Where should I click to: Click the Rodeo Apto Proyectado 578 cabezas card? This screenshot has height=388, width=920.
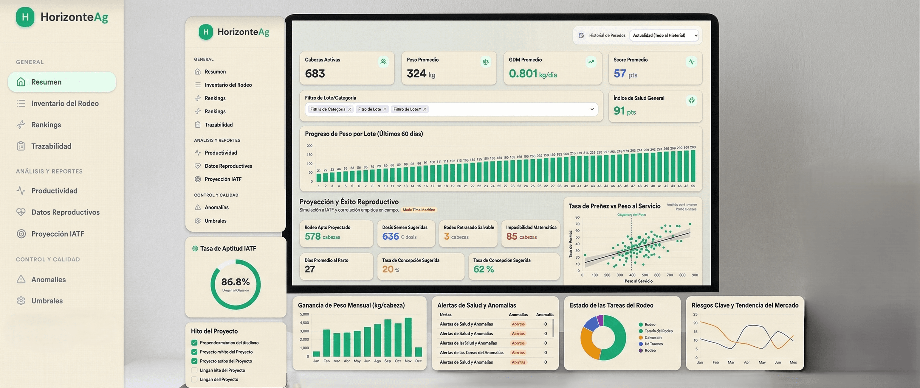click(x=336, y=233)
